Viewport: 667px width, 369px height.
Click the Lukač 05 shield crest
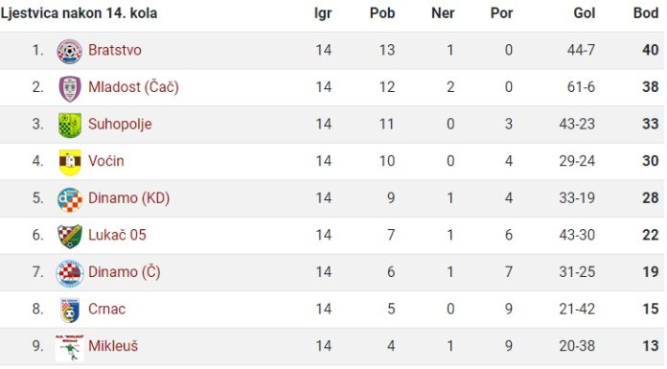point(70,236)
